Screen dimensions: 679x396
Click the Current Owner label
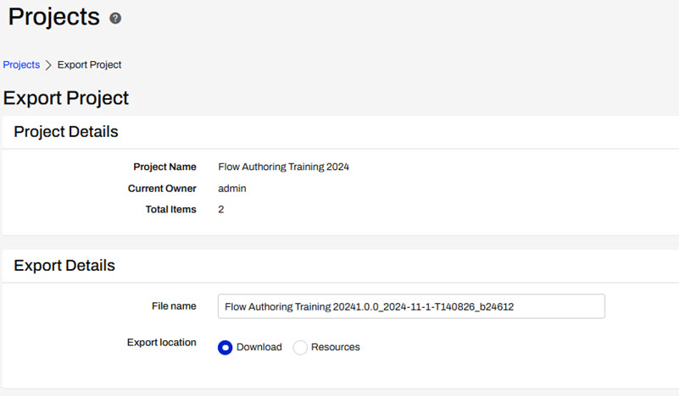point(162,188)
